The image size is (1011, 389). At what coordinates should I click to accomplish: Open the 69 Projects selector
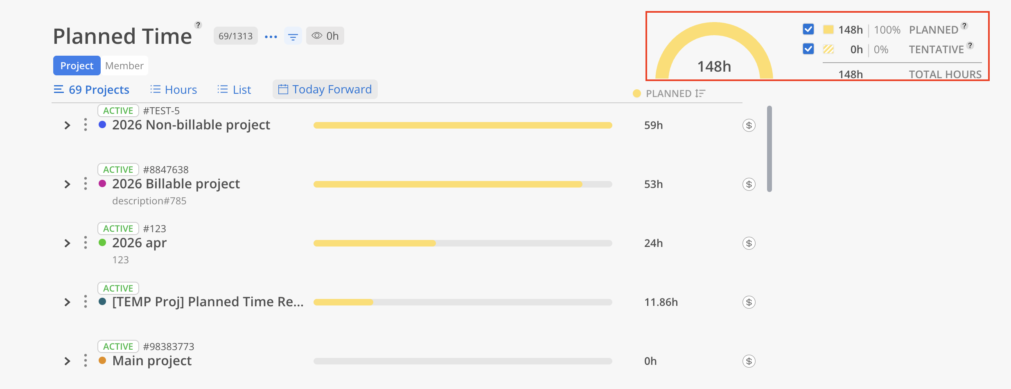pos(92,89)
